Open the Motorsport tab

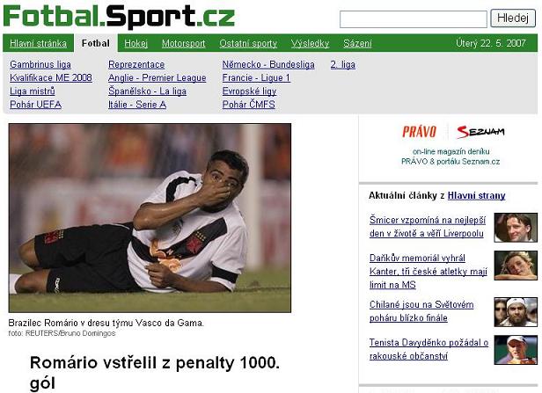click(x=184, y=43)
